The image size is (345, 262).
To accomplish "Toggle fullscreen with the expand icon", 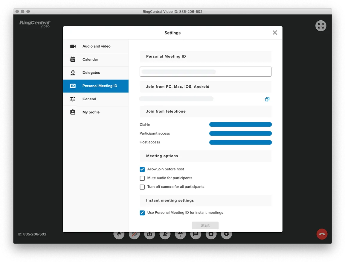I will pos(321,26).
